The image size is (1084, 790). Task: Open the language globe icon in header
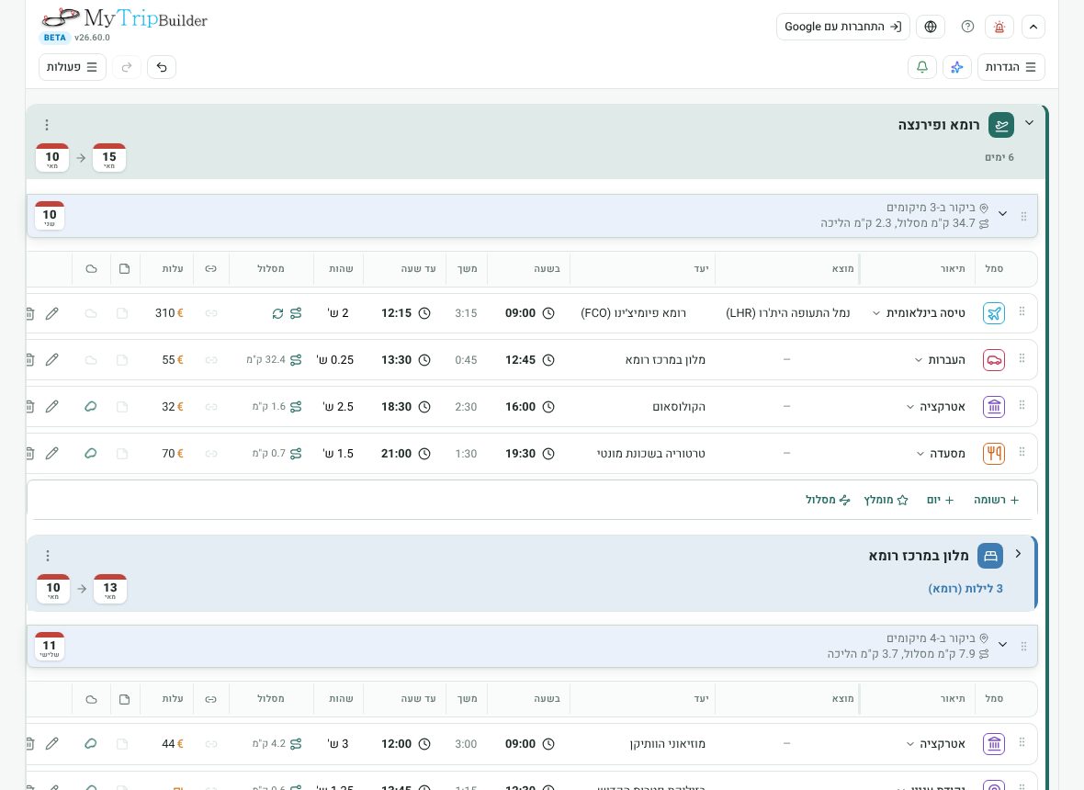point(931,27)
